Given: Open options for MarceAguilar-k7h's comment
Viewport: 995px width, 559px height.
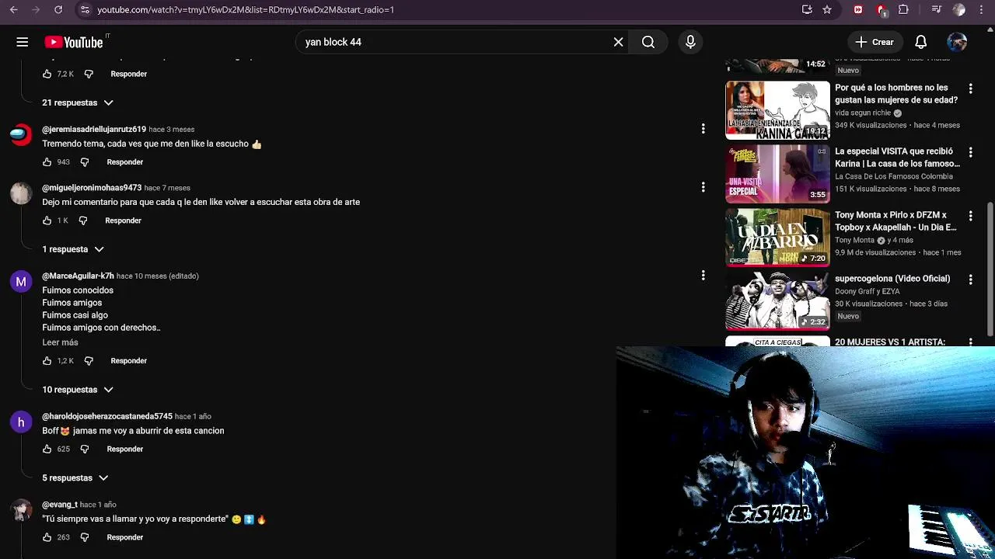Looking at the screenshot, I should click(703, 275).
